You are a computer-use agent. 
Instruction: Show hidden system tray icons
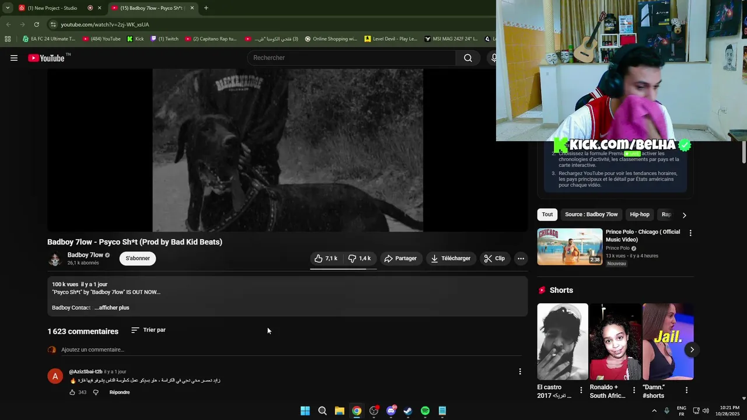(654, 411)
